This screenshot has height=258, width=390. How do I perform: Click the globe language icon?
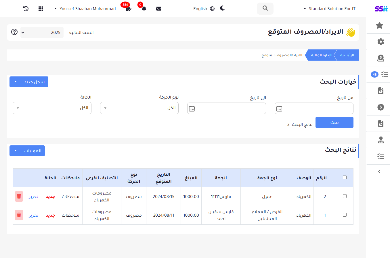[212, 9]
